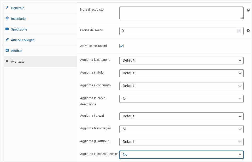
Task: Click help icon next to Ordine del menu
Action: (248, 31)
